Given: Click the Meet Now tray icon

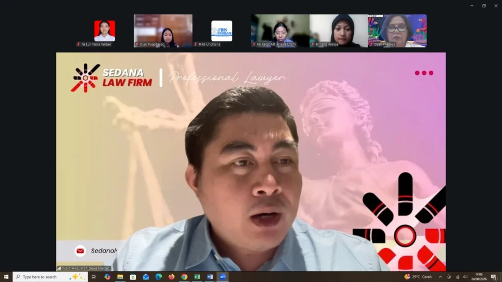Looking at the screenshot, I should click(x=449, y=277).
